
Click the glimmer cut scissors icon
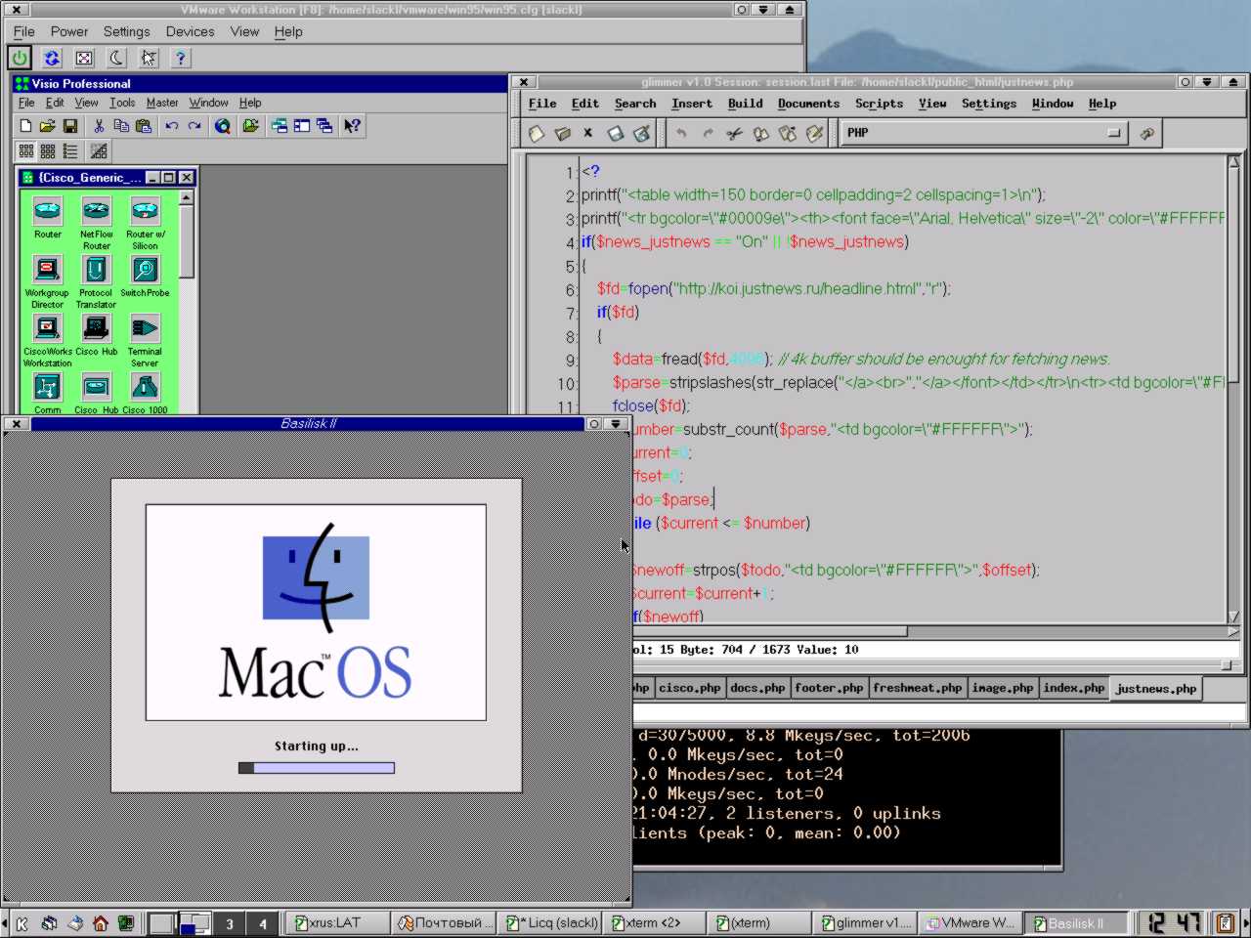(734, 134)
